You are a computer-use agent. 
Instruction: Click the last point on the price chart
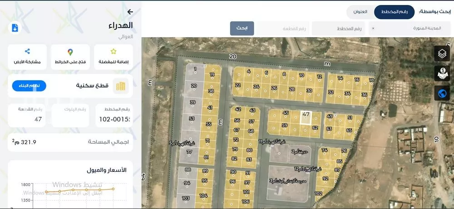(113, 189)
